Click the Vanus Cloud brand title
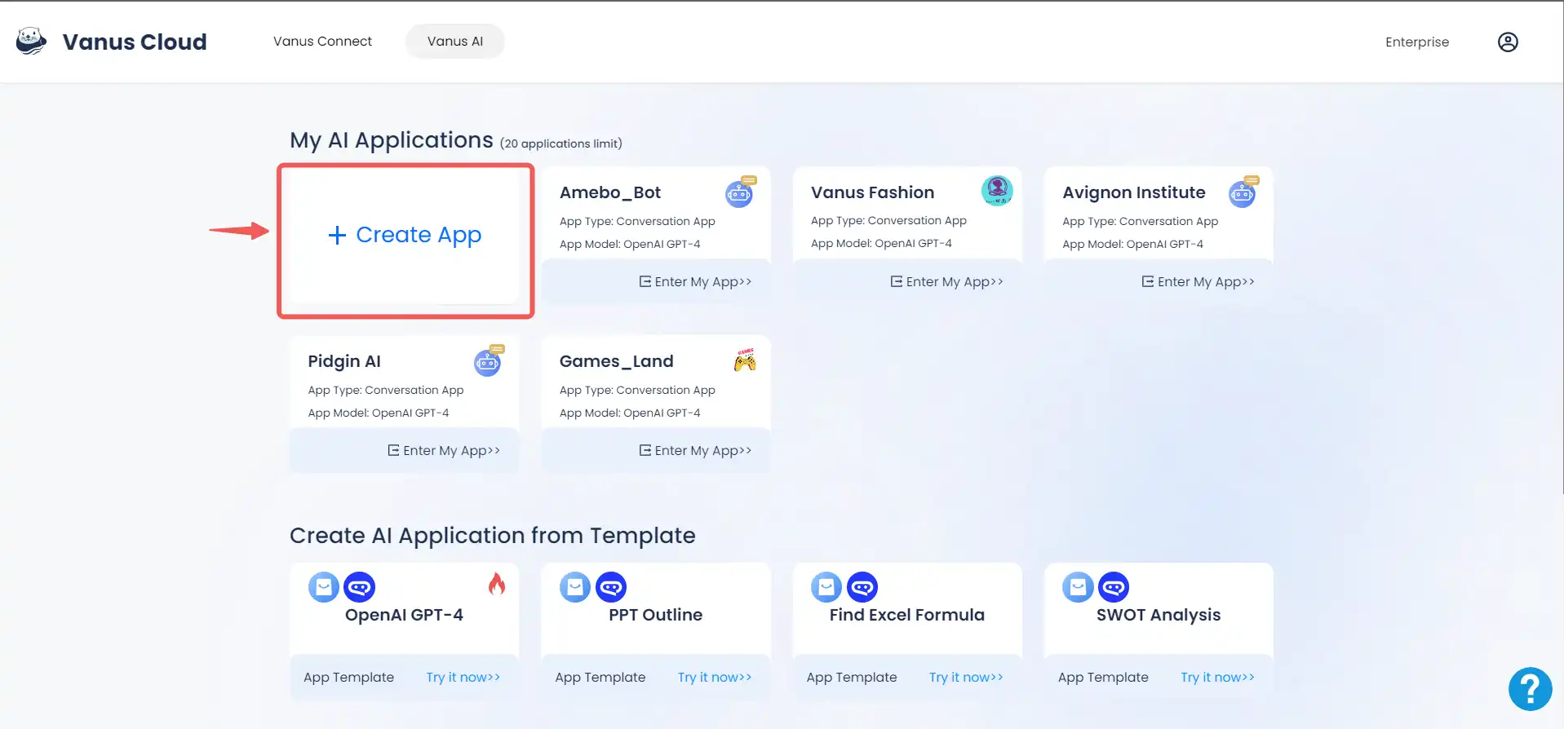The width and height of the screenshot is (1564, 729). 135,42
